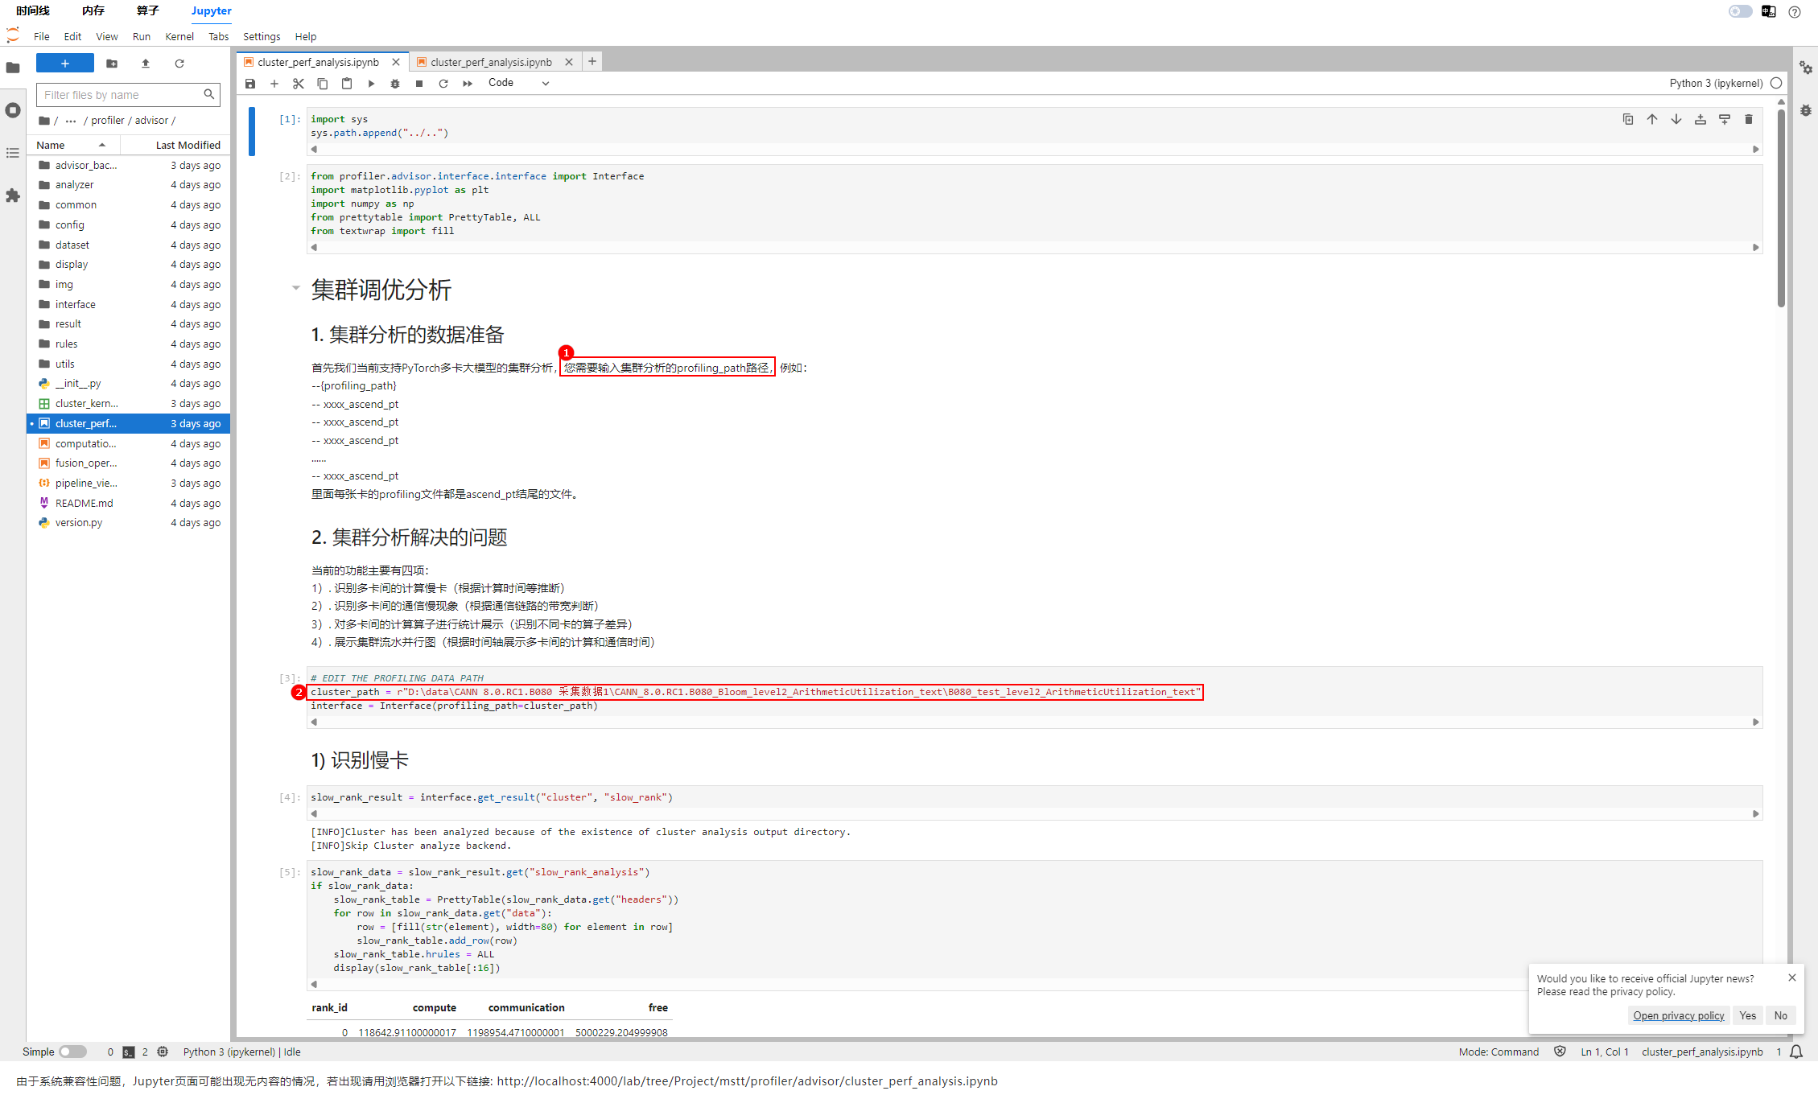Create a new launcher with the blue plus button
Viewport: 1818px width, 1099px height.
(65, 64)
